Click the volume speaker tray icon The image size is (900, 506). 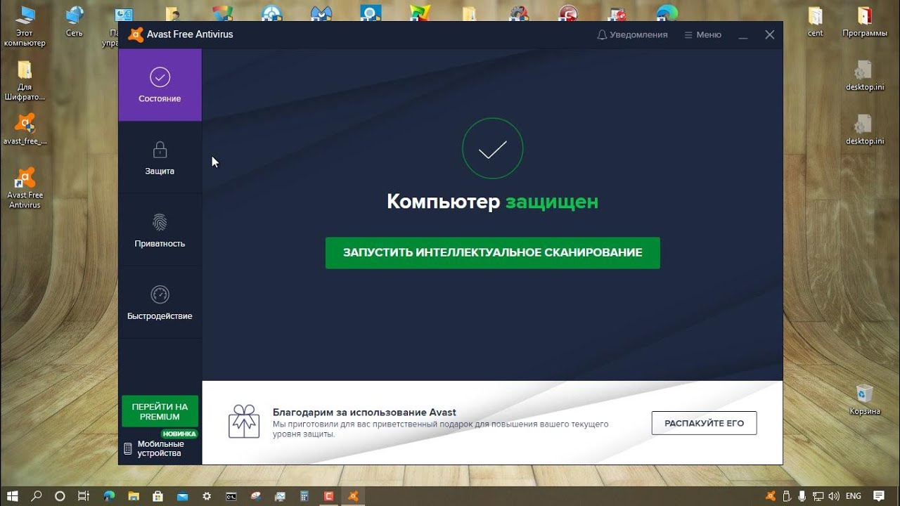pos(835,496)
